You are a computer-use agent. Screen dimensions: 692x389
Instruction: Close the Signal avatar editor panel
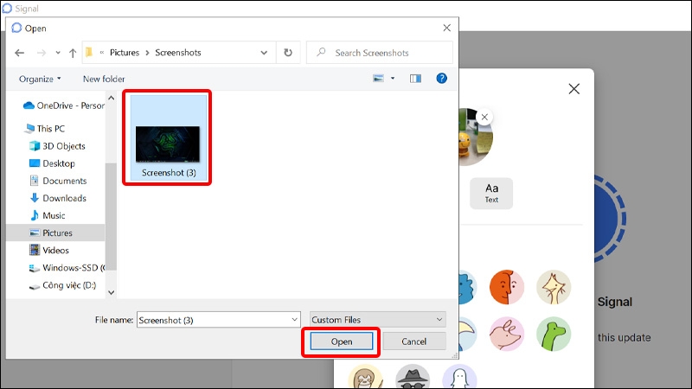point(574,89)
